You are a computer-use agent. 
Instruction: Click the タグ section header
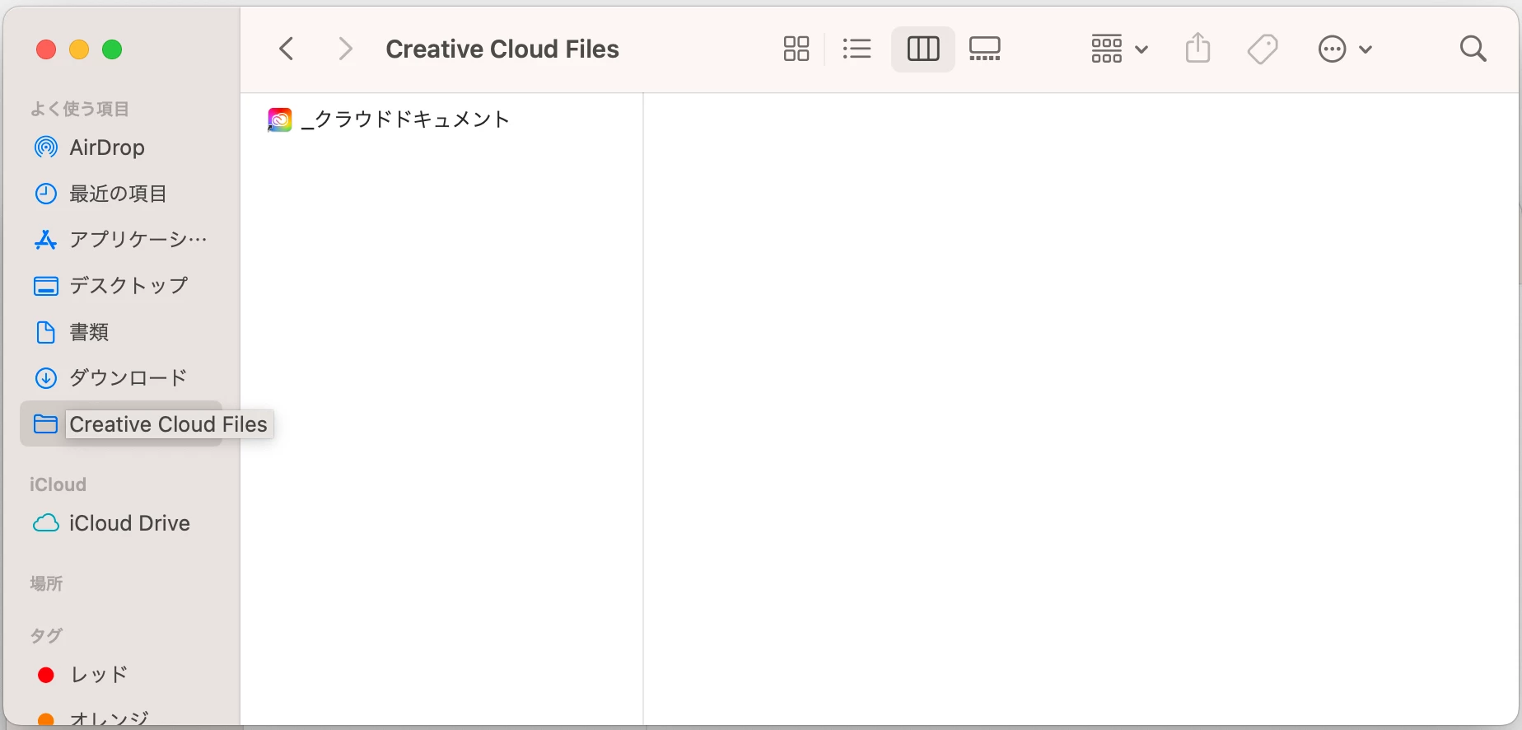point(46,635)
